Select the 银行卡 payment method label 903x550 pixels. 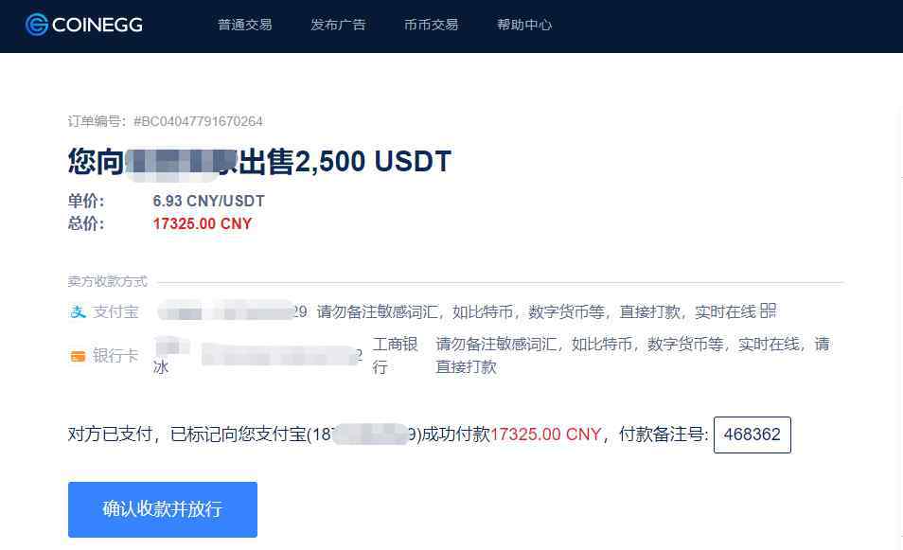point(115,356)
